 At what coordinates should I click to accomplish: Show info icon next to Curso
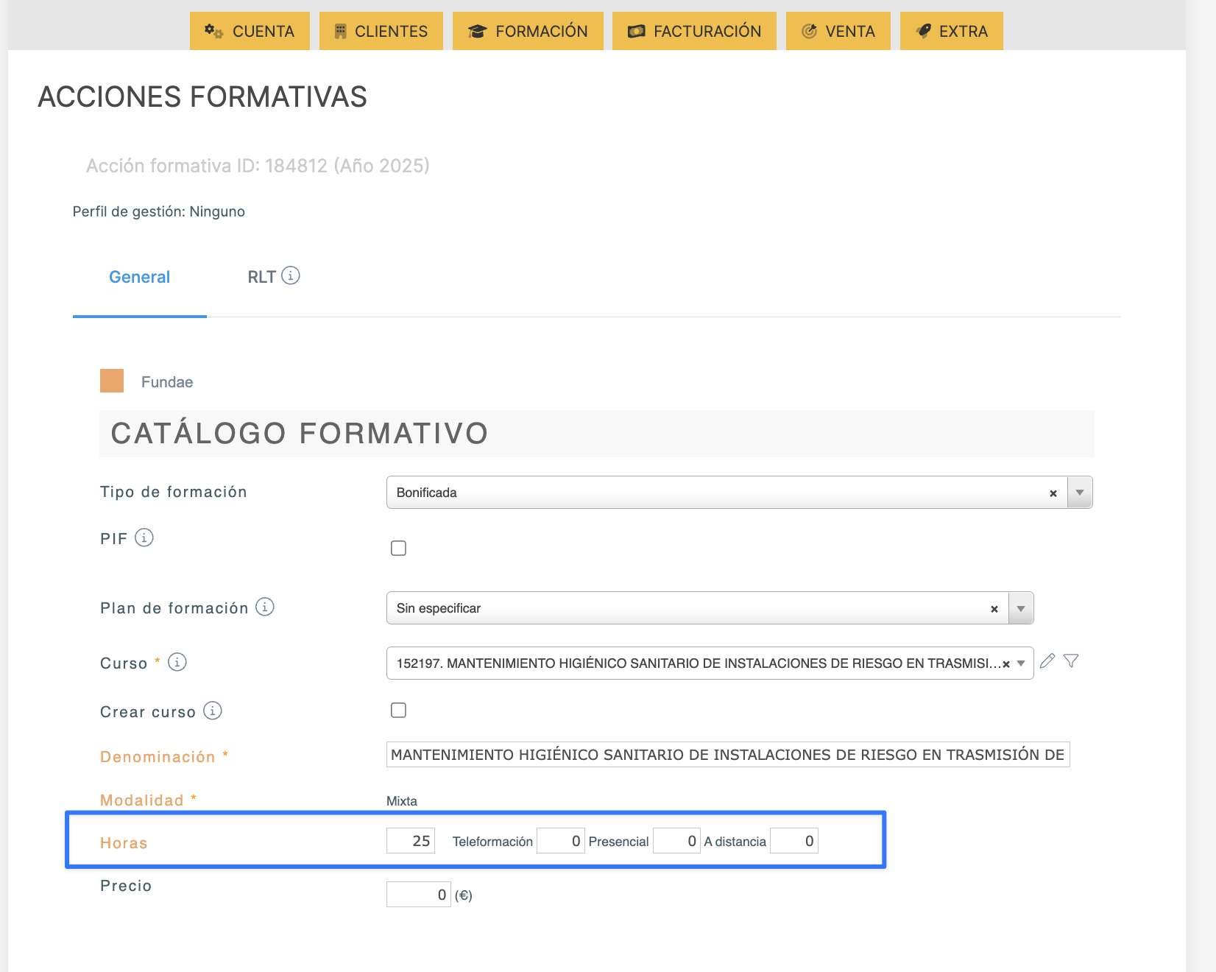click(177, 662)
